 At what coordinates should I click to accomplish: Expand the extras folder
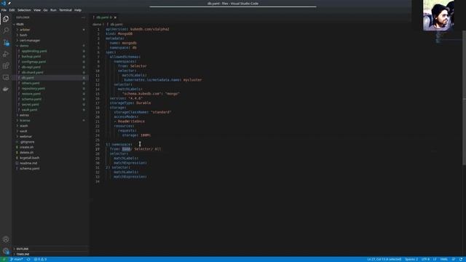[24, 115]
